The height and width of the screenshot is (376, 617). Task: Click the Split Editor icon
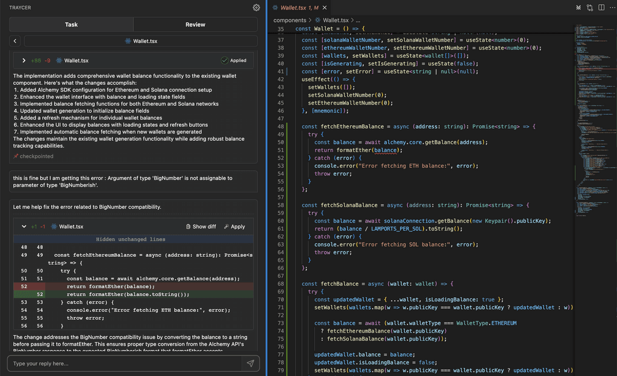pyautogui.click(x=601, y=6)
